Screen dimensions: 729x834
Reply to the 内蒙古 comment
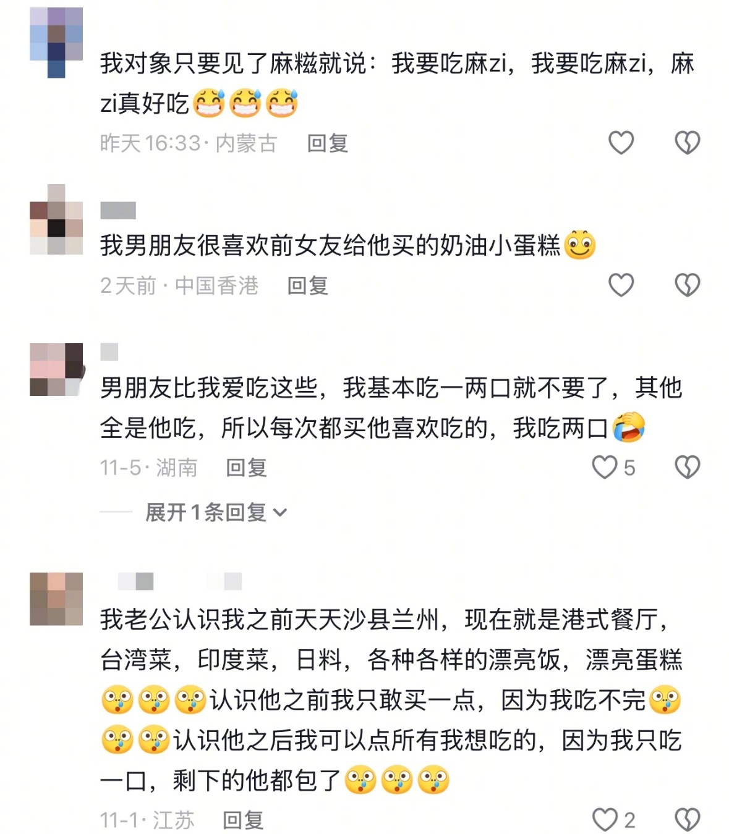click(328, 143)
